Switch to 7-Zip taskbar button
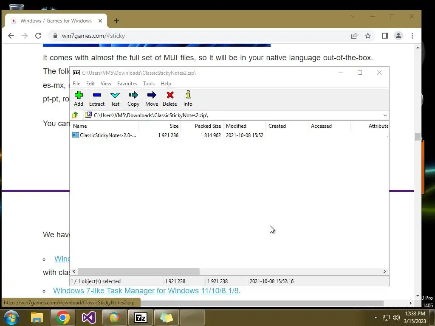 pos(140,318)
